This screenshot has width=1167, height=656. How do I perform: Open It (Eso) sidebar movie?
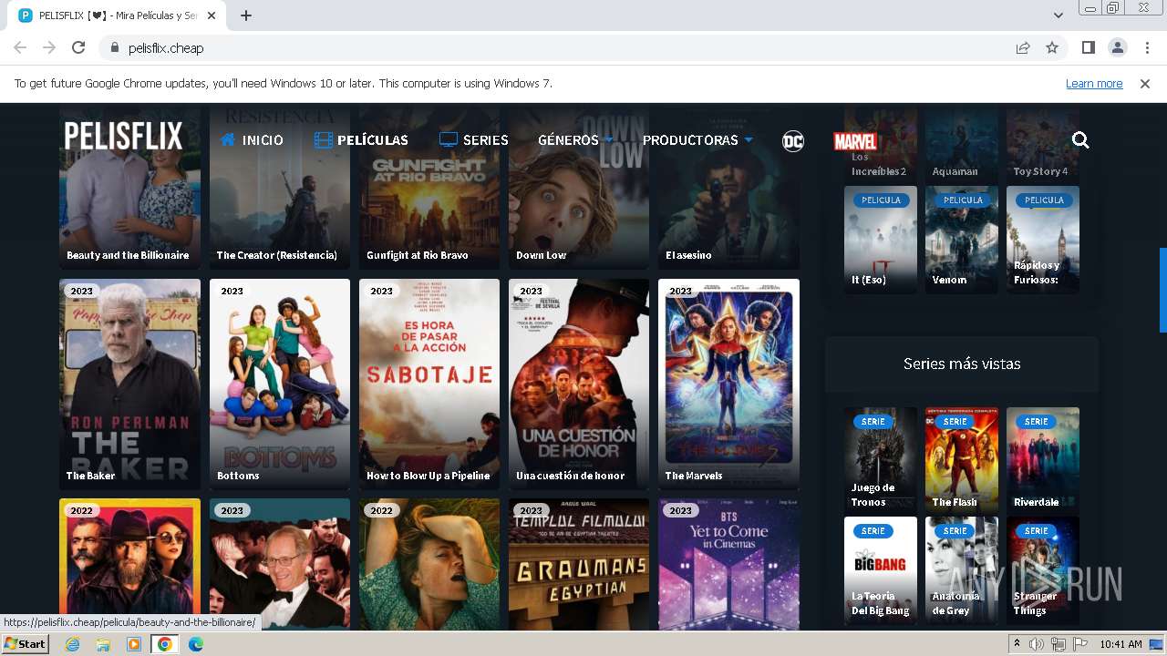pos(881,240)
